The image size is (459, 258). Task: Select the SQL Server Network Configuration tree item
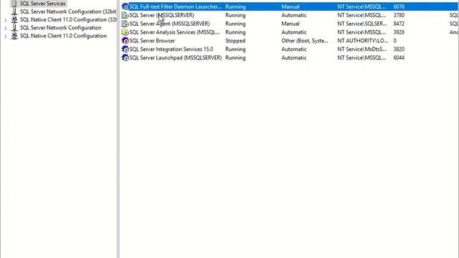[x=60, y=28]
